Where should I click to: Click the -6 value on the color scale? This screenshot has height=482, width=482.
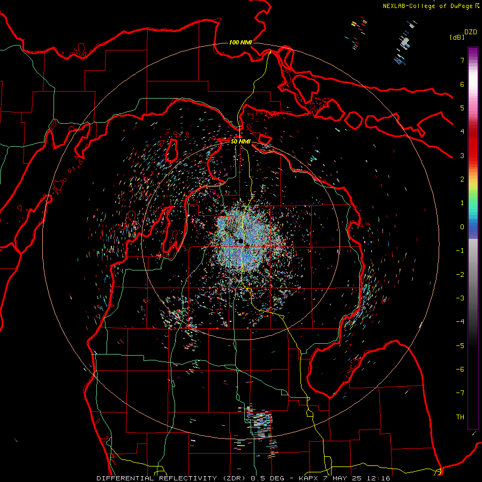point(460,370)
